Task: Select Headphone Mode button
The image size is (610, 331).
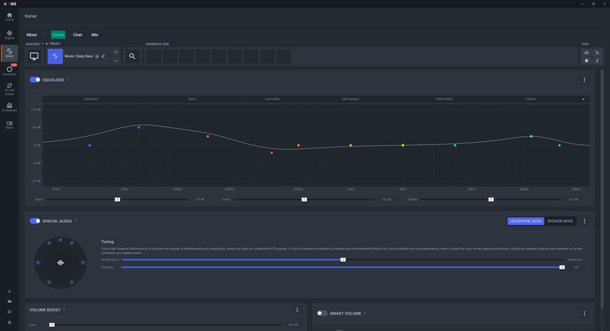Action: coord(526,221)
